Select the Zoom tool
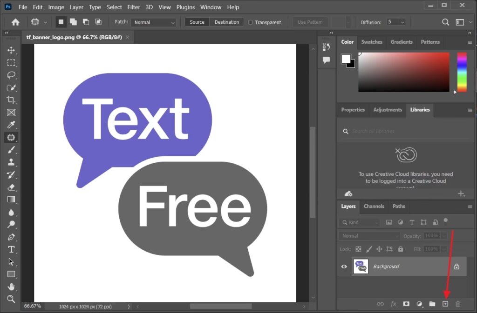Viewport: 477px width, 313px height. (x=11, y=299)
